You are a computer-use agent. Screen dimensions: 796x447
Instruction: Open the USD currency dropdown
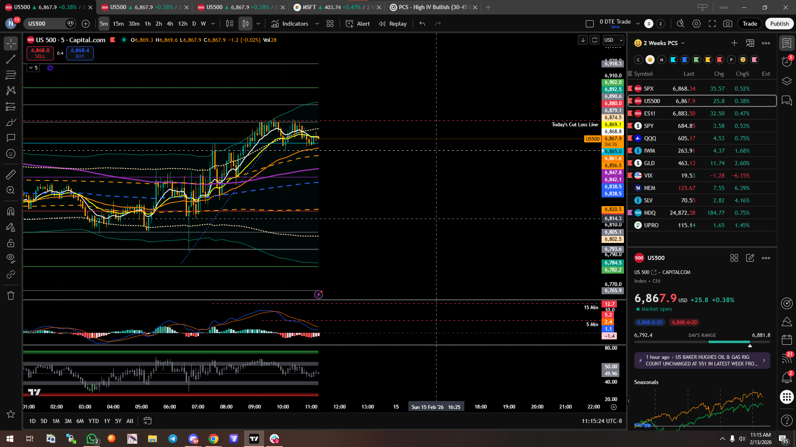[x=614, y=40]
